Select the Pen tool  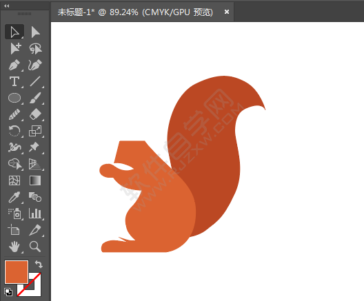point(14,65)
